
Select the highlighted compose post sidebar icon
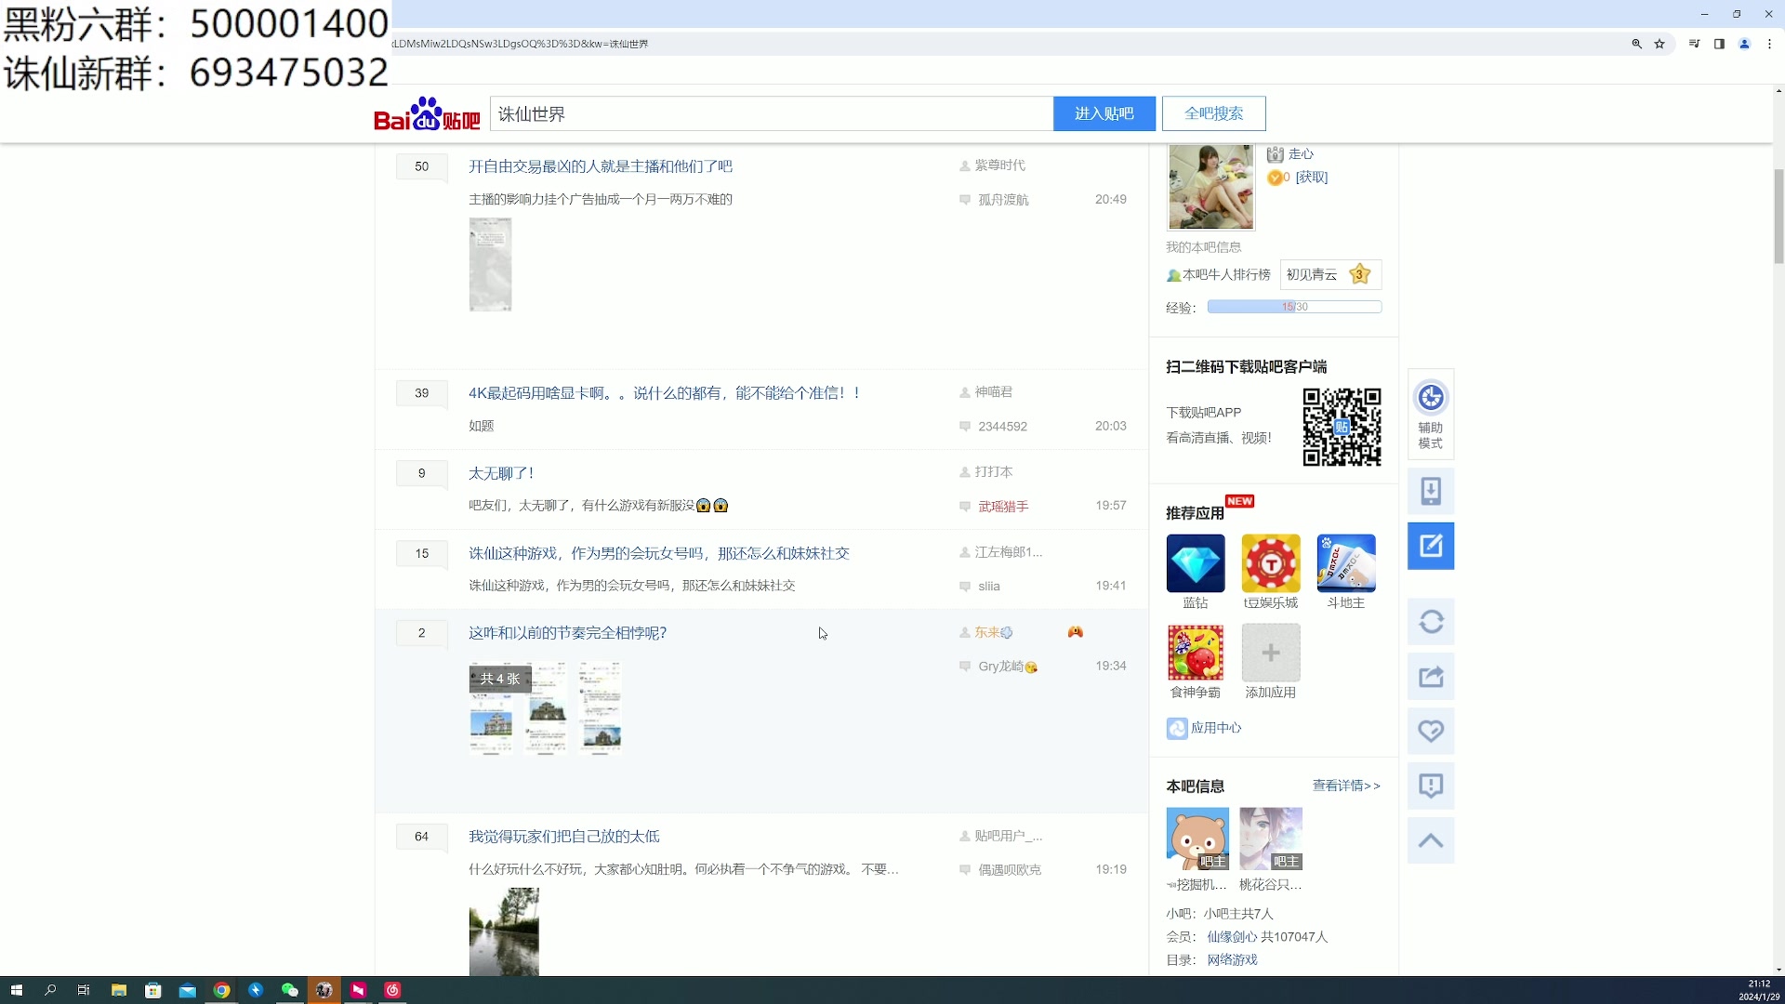[1430, 546]
